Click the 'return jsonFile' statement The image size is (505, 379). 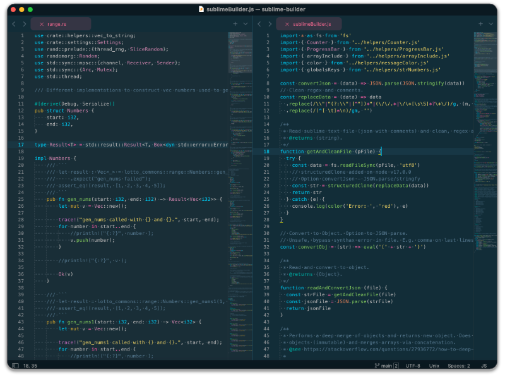click(x=308, y=308)
